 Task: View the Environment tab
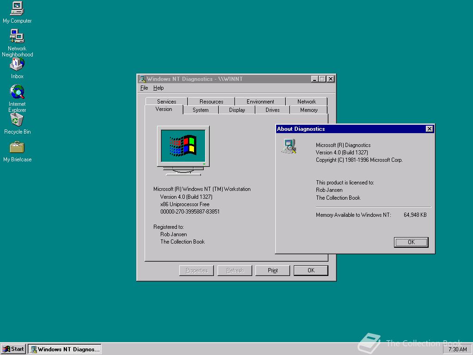tap(260, 101)
